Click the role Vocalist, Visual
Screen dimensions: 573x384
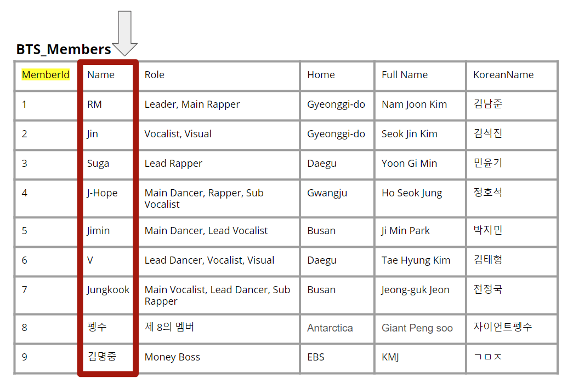tap(178, 134)
